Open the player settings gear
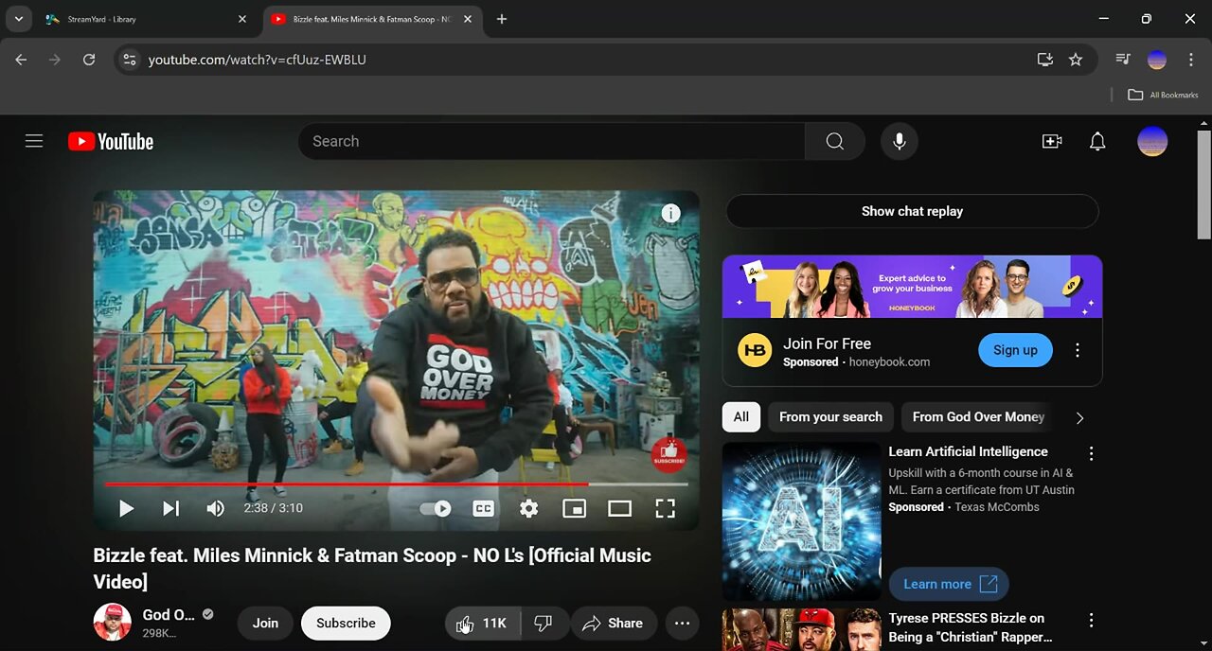 528,508
